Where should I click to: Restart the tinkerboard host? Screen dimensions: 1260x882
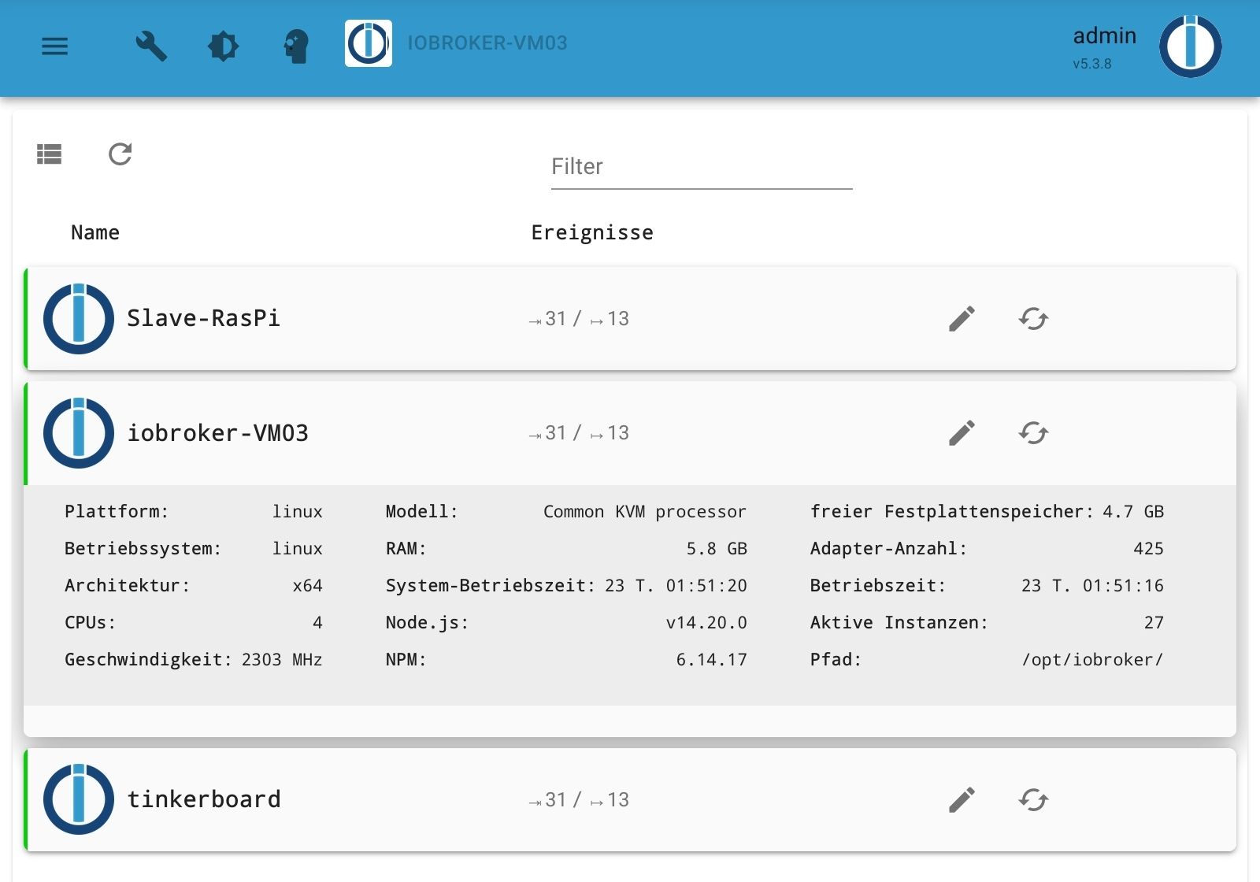(1033, 800)
